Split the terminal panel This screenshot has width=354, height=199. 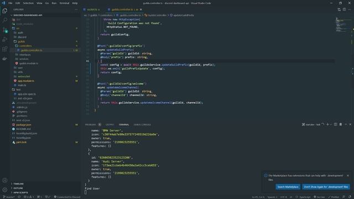point(336,124)
